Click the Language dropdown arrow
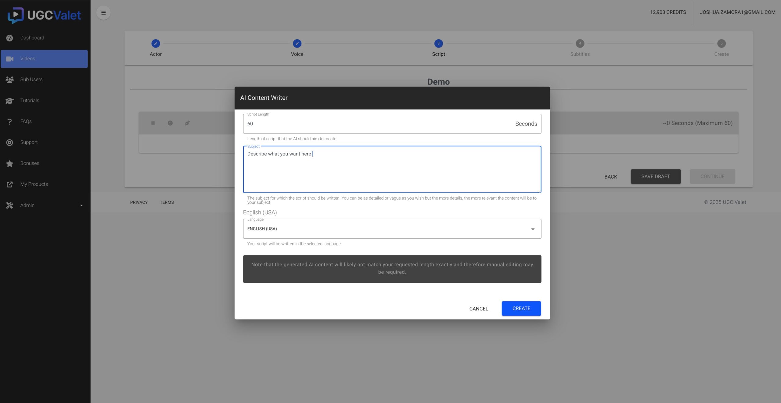781x403 pixels. point(533,229)
